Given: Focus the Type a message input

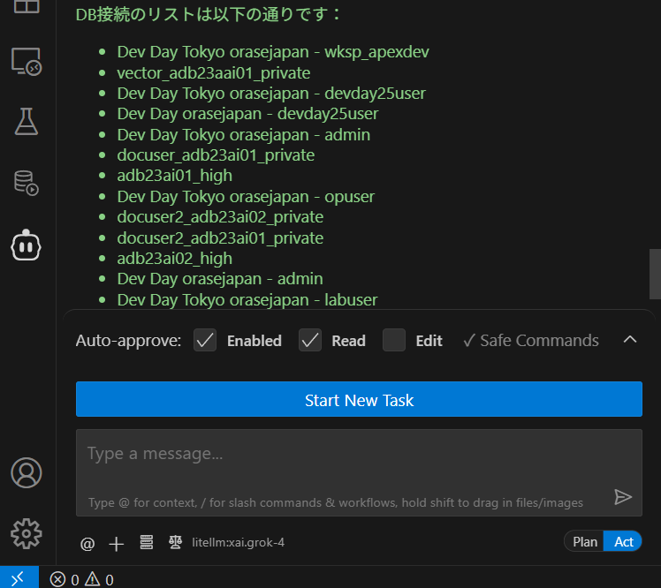Looking at the screenshot, I should point(359,472).
